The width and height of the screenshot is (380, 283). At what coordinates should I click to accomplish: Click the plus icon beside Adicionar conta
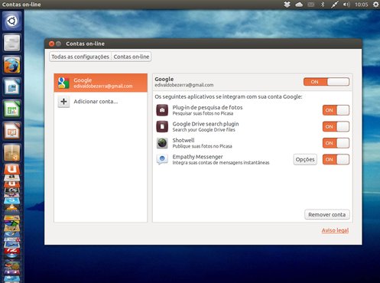pyautogui.click(x=63, y=102)
